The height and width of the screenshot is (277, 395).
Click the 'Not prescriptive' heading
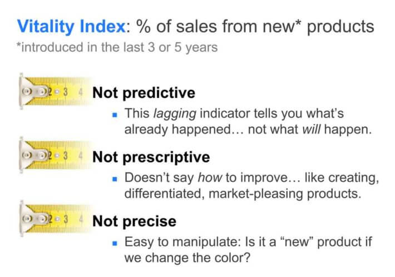(x=151, y=157)
